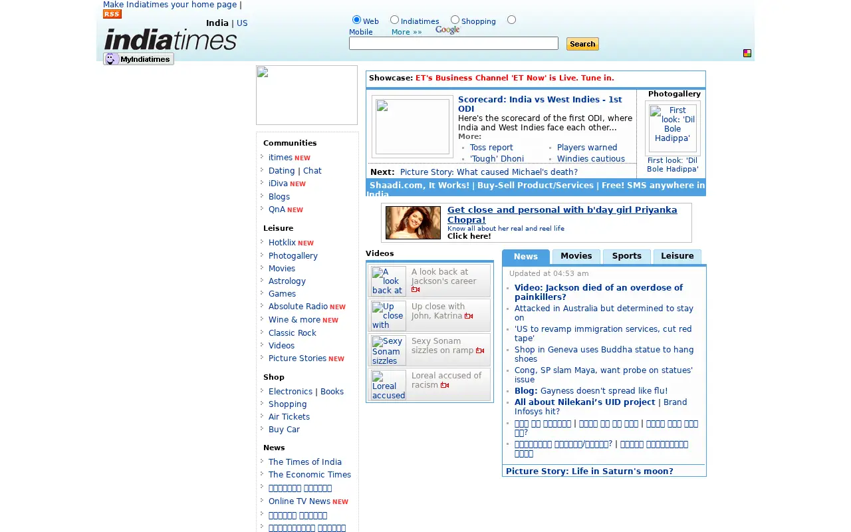Click the scorecard story image placeholder
This screenshot has height=532, width=851.
coord(412,127)
